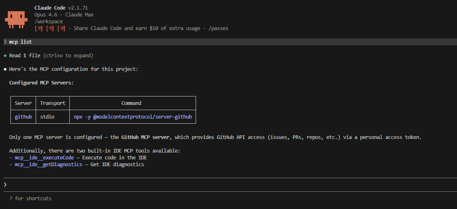Click the '? for shortcuts' hint
Viewport: 457px width, 209px height.
pos(30,199)
